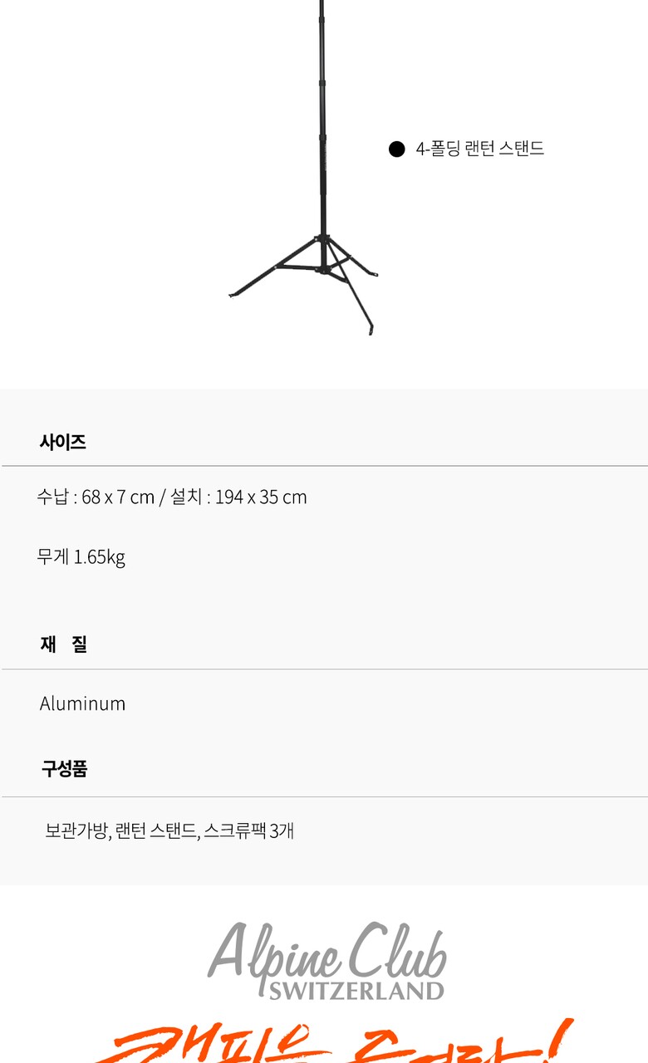This screenshot has width=648, height=1063.
Task: Click the weight text '무게 1.65kg'
Action: pos(81,556)
